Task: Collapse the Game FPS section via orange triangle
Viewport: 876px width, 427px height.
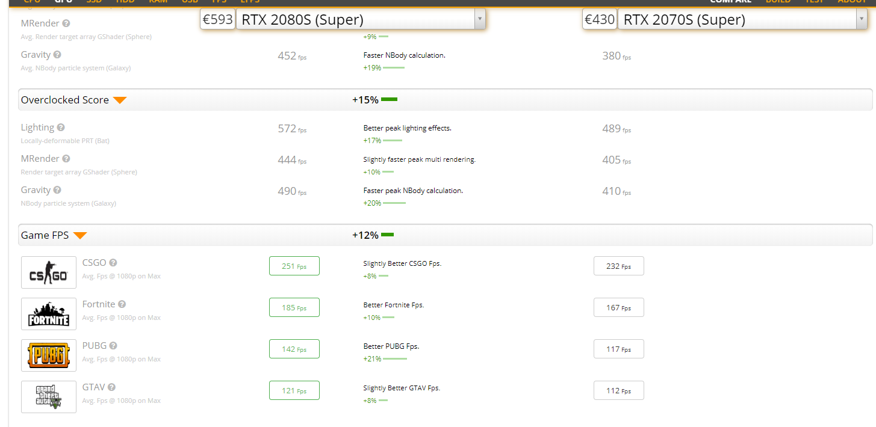Action: (x=80, y=236)
